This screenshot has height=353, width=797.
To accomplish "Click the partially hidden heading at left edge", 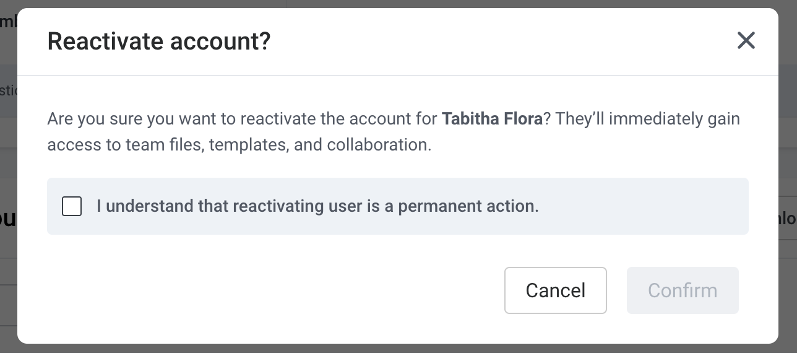I will tap(8, 218).
